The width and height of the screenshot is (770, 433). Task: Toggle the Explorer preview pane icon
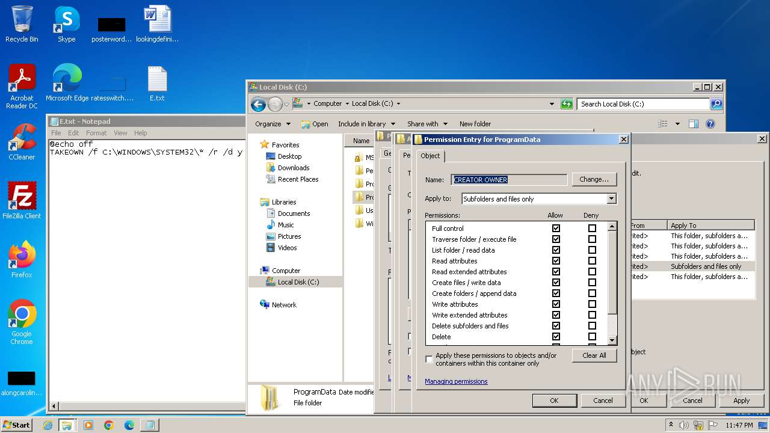[693, 124]
